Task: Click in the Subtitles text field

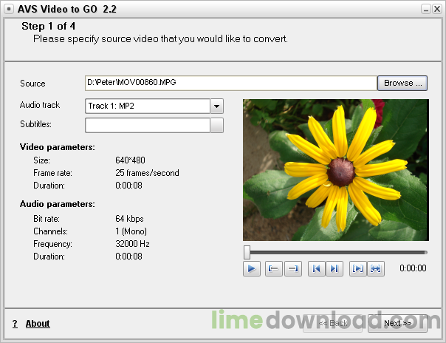Action: [147, 125]
